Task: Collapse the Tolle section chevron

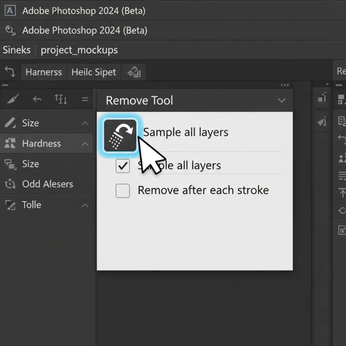Action: click(85, 205)
